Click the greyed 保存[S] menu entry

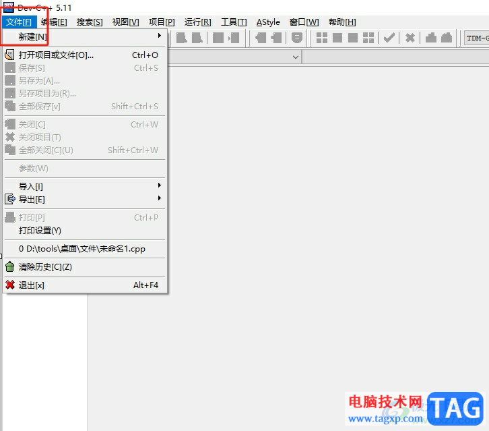(x=85, y=68)
